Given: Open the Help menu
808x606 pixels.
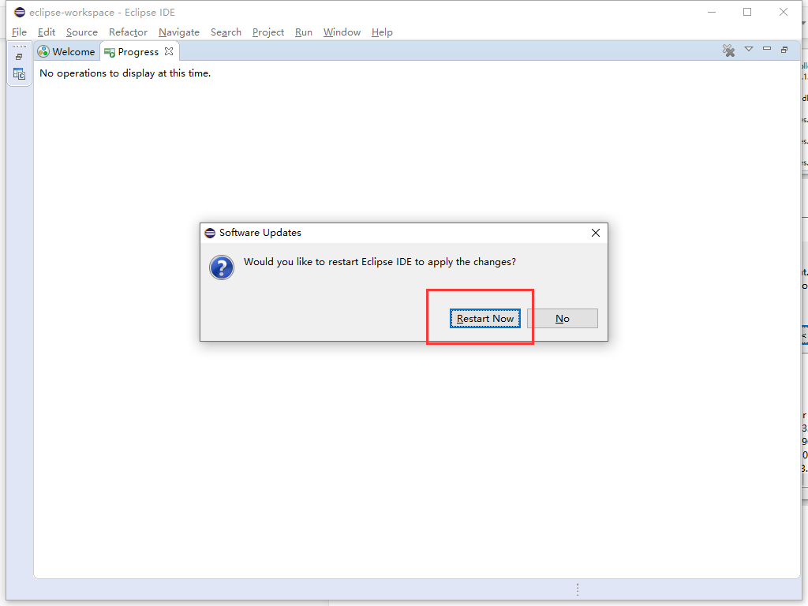Looking at the screenshot, I should pyautogui.click(x=382, y=32).
